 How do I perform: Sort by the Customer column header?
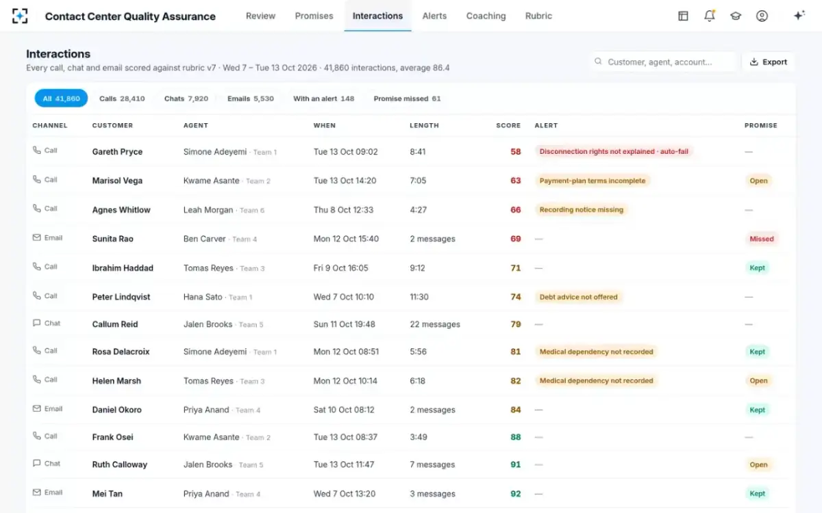112,125
